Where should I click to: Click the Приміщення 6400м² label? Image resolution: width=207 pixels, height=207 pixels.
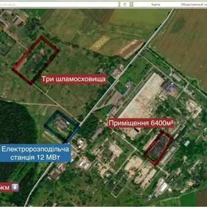point(141,123)
